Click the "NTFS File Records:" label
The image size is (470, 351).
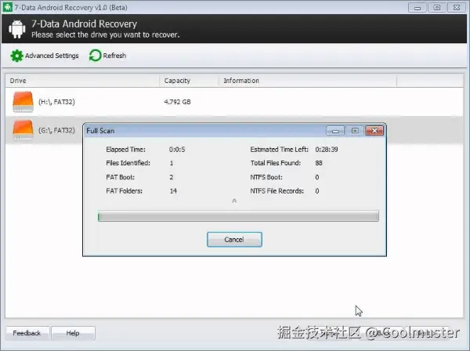pyautogui.click(x=277, y=191)
